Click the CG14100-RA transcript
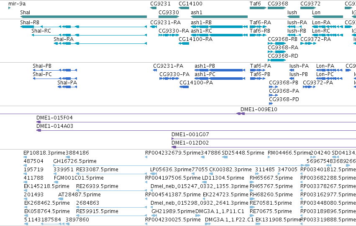 coord(184,43)
